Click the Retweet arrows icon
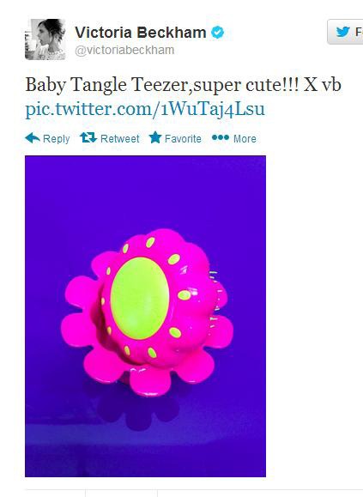Screen dimensions: 363x497 click(88, 137)
